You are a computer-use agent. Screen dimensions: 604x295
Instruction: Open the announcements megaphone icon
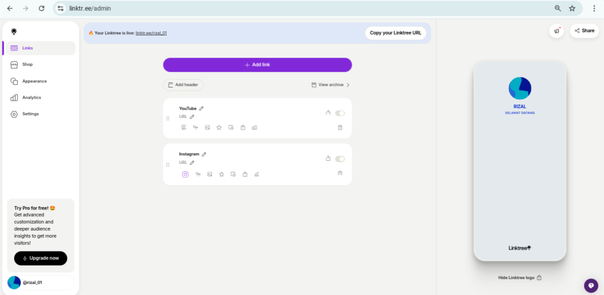(557, 31)
